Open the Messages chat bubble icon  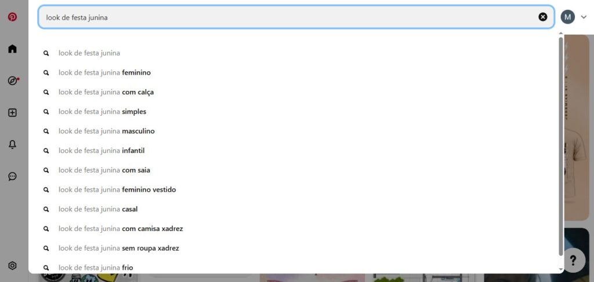coord(13,177)
